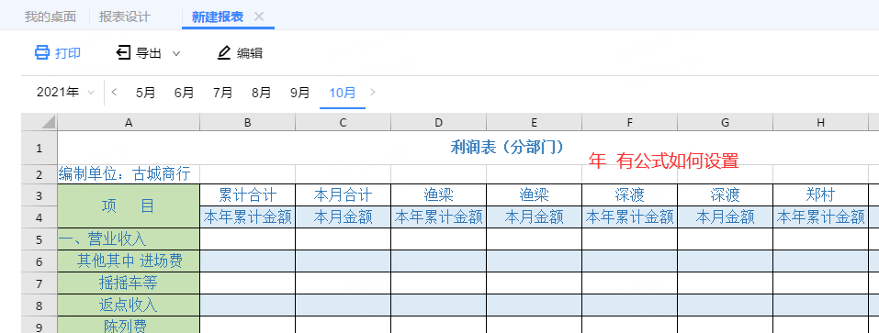Select column G header

[726, 123]
